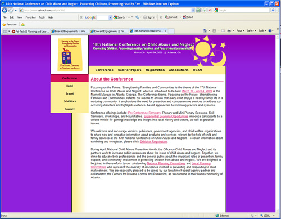Select Hotel in the left sidebar

click(70, 86)
